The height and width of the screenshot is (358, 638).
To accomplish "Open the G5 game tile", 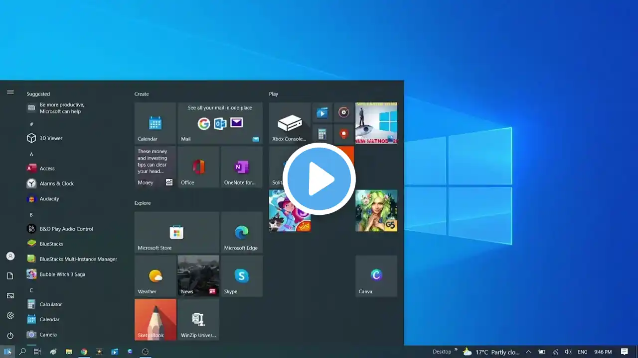I will pyautogui.click(x=376, y=211).
